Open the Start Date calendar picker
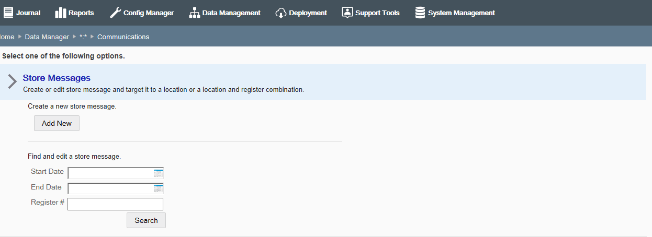This screenshot has height=237, width=652. (159, 173)
